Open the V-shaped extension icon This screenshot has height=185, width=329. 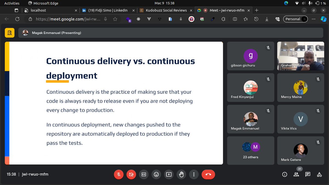(x=149, y=19)
